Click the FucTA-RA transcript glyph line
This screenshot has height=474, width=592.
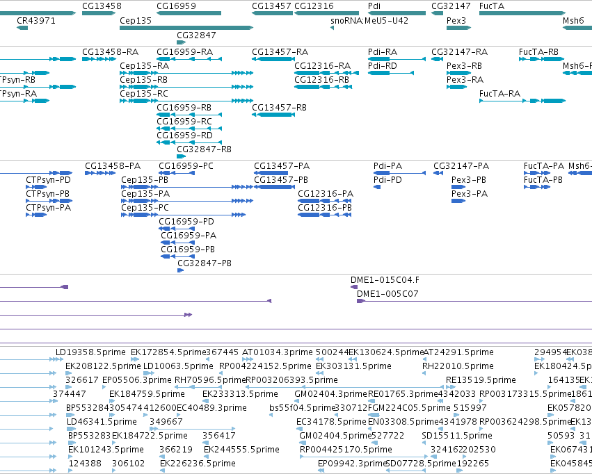pyautogui.click(x=522, y=101)
